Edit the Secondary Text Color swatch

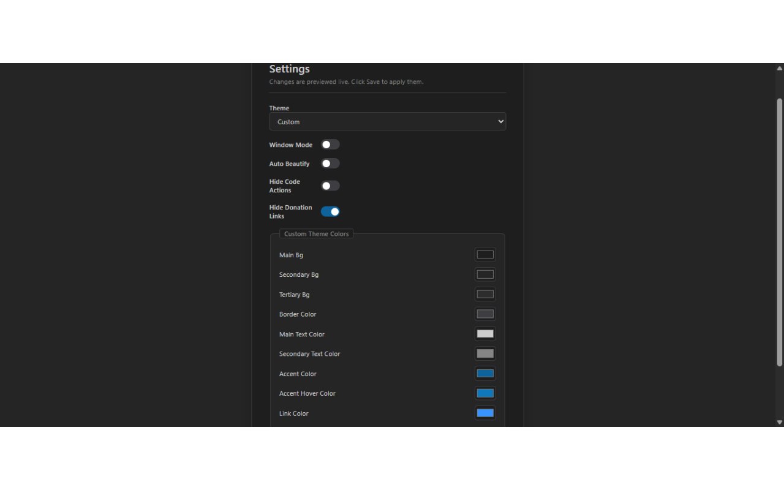pyautogui.click(x=485, y=353)
